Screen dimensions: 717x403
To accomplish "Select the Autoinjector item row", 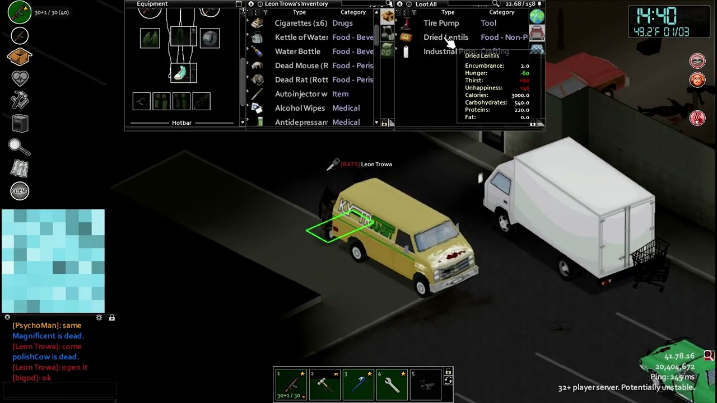I will [x=310, y=94].
